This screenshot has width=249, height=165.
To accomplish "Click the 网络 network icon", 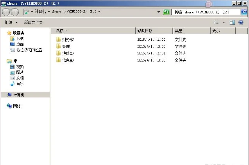I will coord(9,106).
